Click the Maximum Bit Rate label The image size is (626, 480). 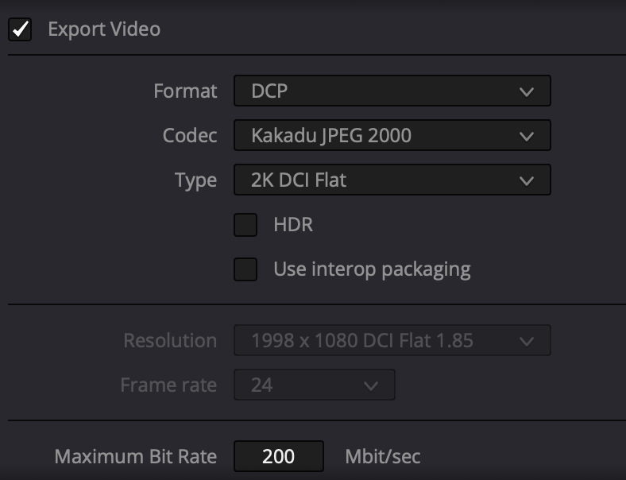(x=136, y=456)
